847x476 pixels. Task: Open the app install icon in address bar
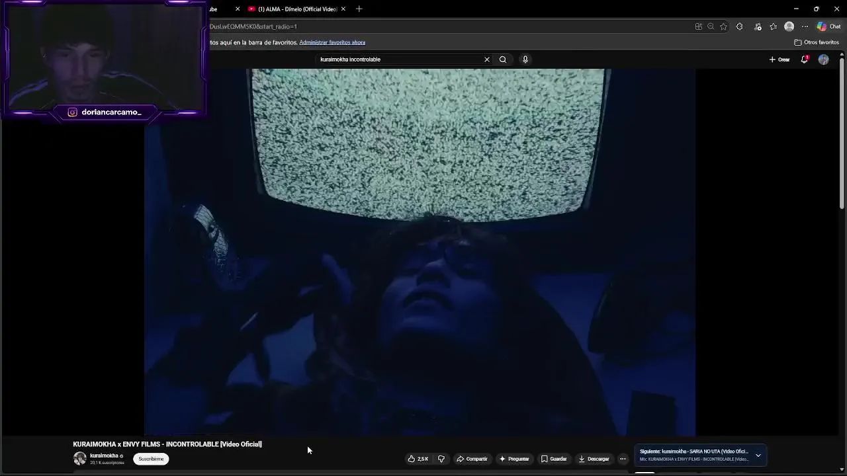(698, 26)
